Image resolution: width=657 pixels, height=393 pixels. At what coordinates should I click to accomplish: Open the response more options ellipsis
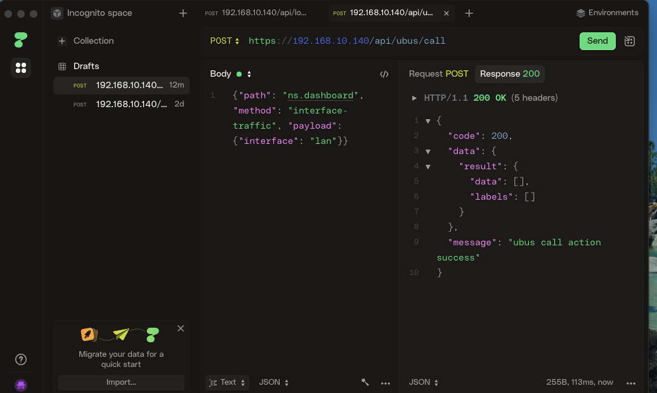click(630, 383)
